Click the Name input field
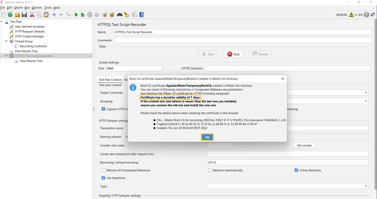 click(x=243, y=32)
